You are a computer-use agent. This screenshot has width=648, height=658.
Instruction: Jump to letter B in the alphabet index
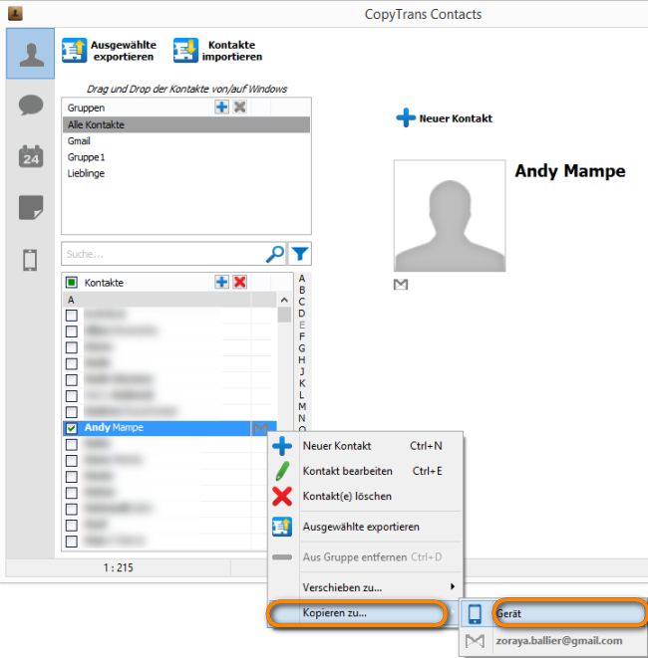click(302, 290)
